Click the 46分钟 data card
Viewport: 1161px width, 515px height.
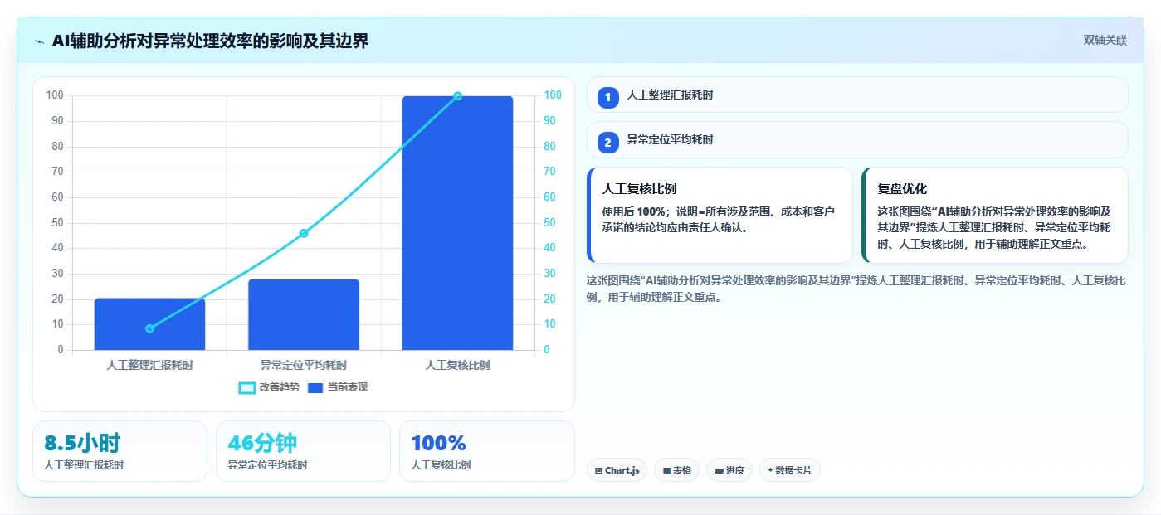point(303,451)
